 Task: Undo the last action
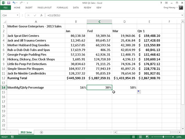[14, 2]
